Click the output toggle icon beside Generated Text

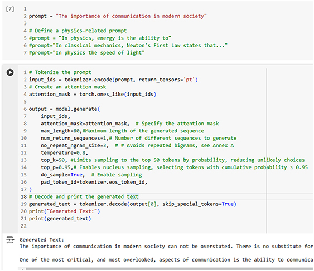click(x=10, y=240)
